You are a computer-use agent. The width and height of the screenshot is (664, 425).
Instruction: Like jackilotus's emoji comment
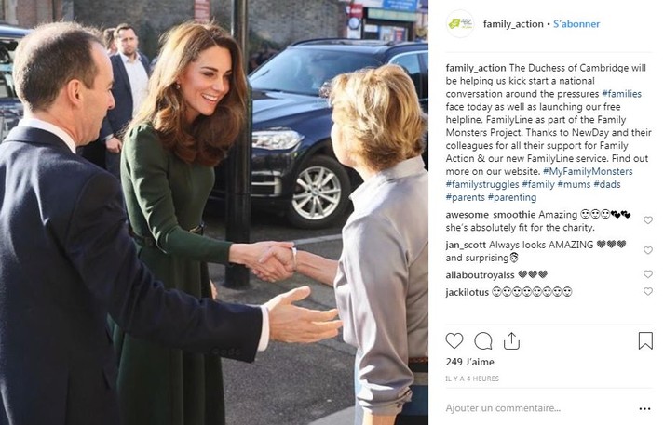click(647, 291)
